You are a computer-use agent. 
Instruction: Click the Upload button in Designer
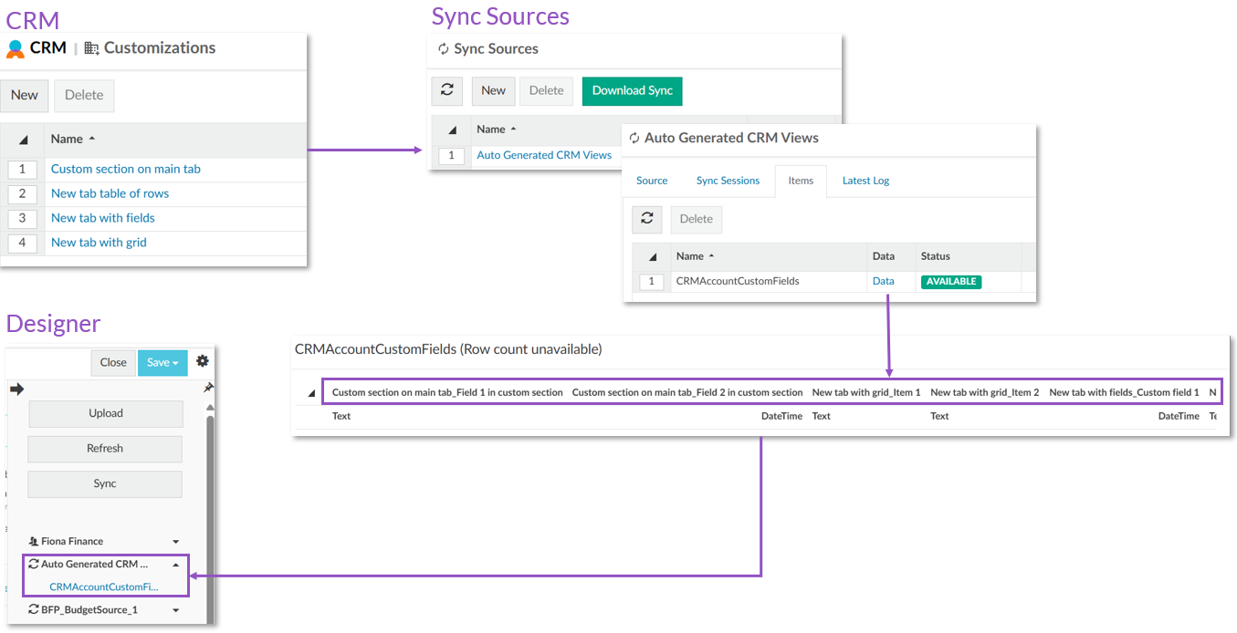pyautogui.click(x=106, y=413)
